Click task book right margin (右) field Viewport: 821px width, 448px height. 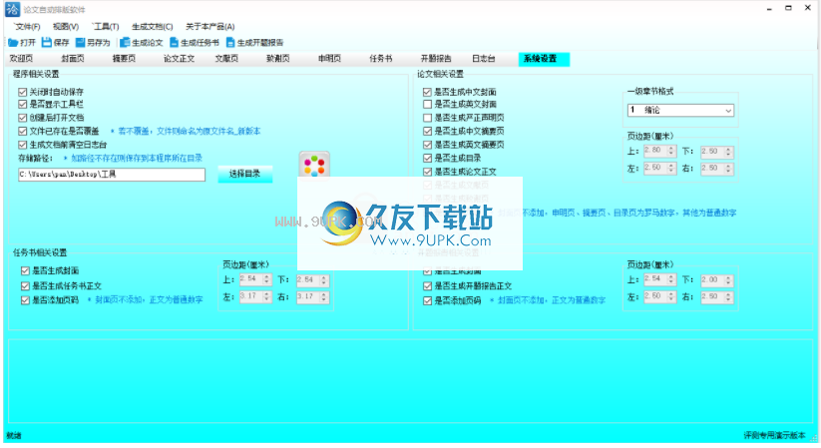click(x=312, y=297)
